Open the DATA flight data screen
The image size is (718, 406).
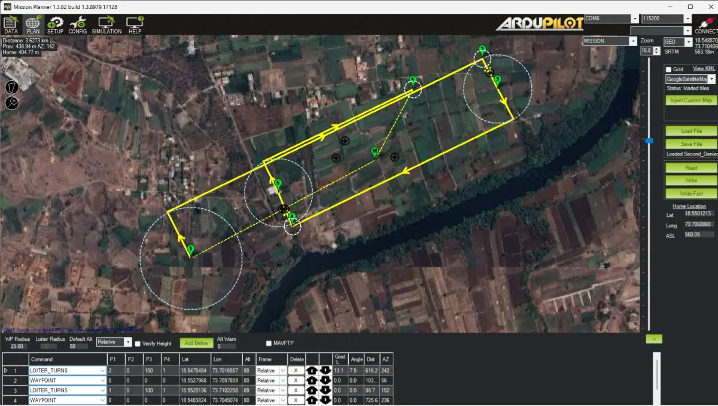click(x=11, y=25)
